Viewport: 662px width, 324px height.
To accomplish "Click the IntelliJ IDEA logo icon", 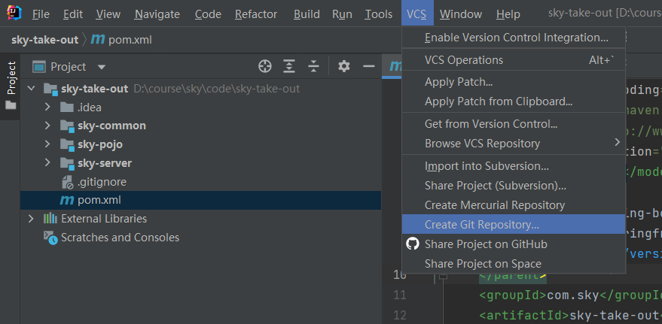I will tap(14, 14).
